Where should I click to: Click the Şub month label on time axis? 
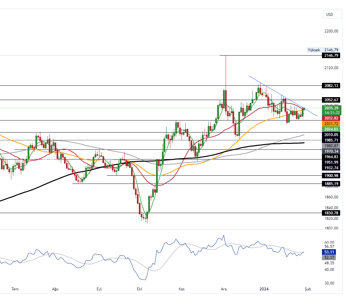[x=308, y=289]
